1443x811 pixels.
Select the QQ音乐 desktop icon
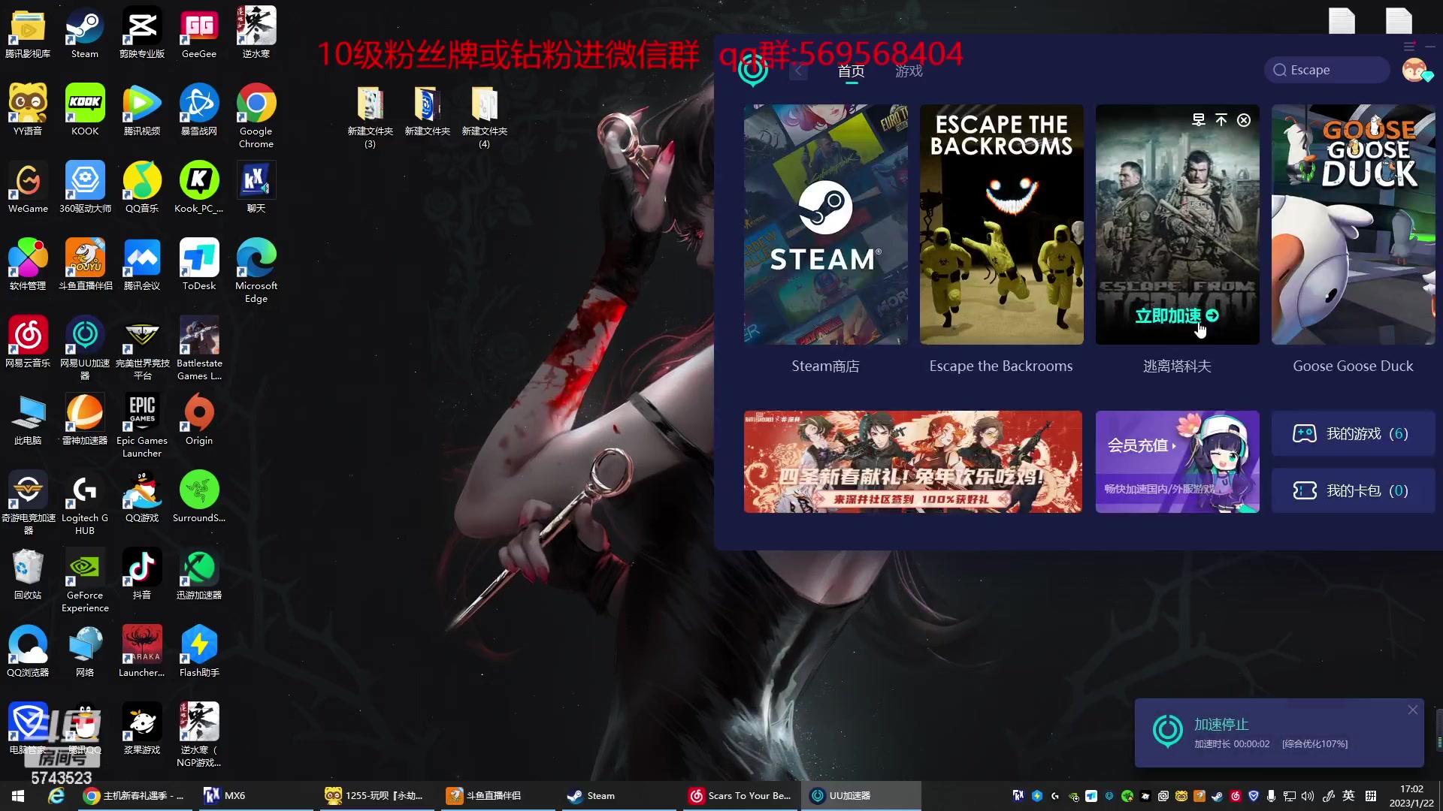pyautogui.click(x=142, y=187)
